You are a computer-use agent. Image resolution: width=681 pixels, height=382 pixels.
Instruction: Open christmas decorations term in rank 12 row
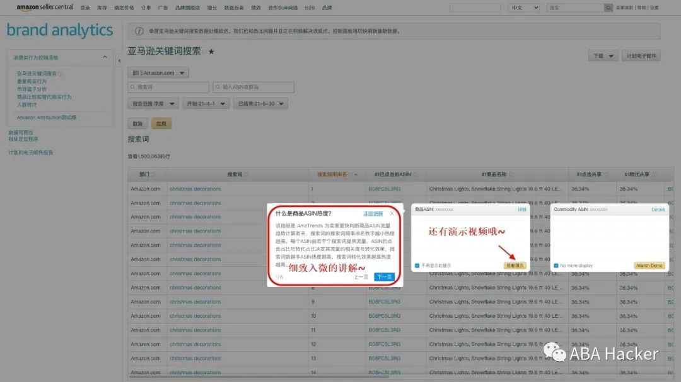point(195,344)
